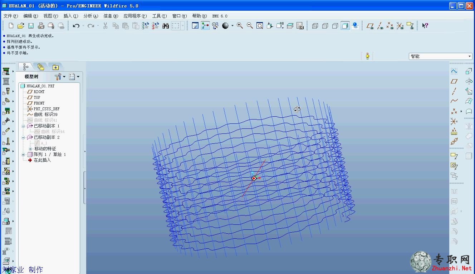Toggle coordinate systems display
The height and width of the screenshot is (274, 475).
coord(400,26)
